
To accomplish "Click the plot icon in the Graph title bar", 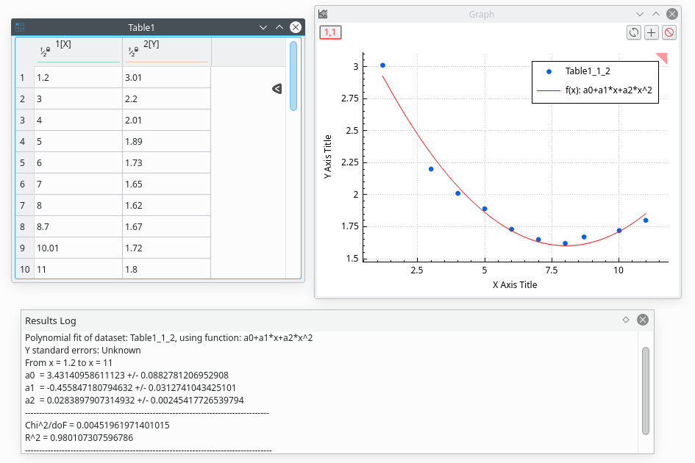I will pyautogui.click(x=321, y=13).
